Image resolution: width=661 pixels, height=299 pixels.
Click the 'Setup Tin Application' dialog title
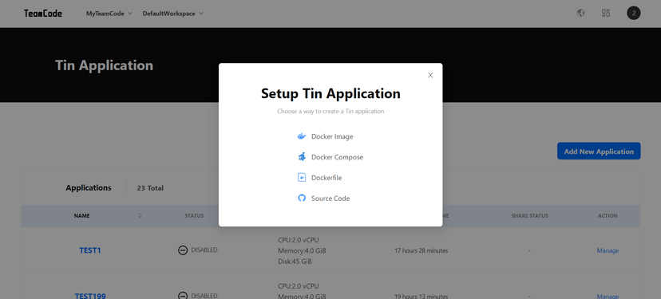tap(330, 93)
